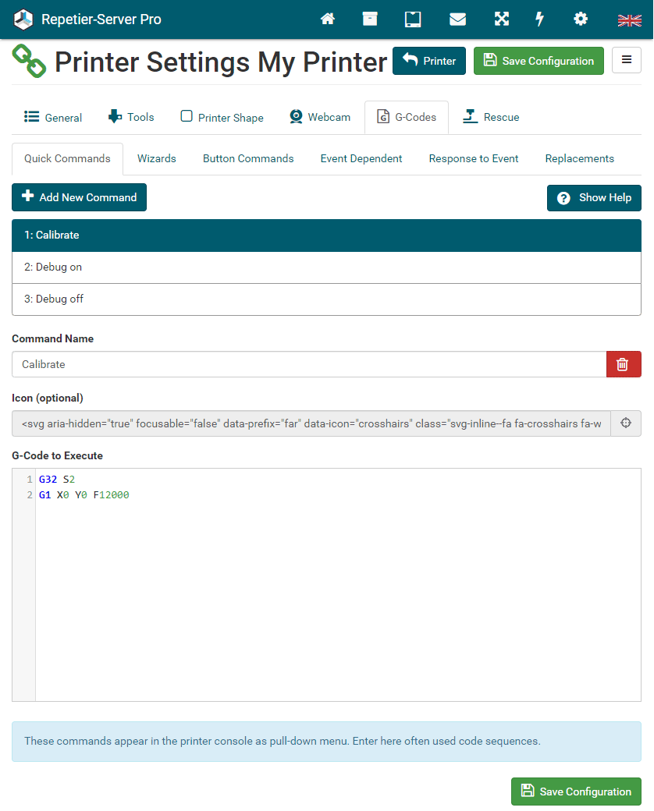The width and height of the screenshot is (654, 811).
Task: Open language selector UK flag
Action: (629, 20)
